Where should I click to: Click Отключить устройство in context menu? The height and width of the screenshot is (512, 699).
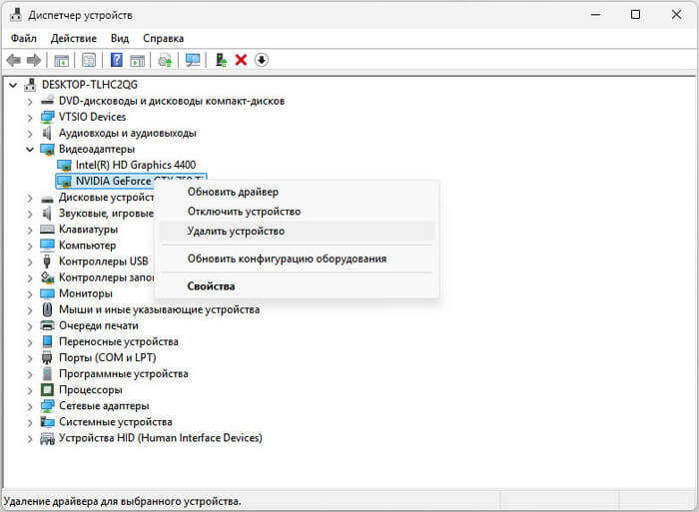(x=244, y=212)
